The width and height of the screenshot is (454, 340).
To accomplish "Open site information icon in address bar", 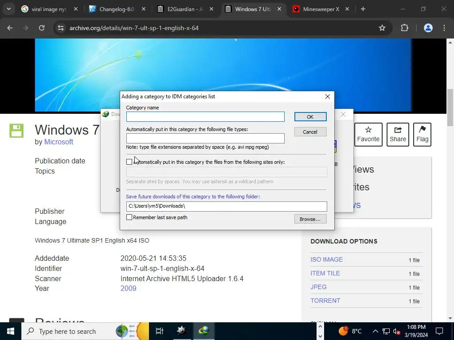I will 60,28.
